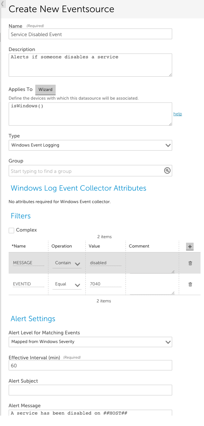Click the Effective Interval field
The image size is (204, 426).
tap(90, 366)
